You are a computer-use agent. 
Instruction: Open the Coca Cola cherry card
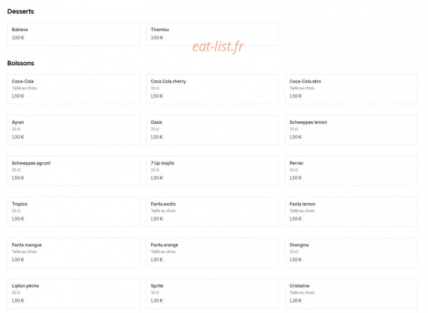pyautogui.click(x=212, y=89)
